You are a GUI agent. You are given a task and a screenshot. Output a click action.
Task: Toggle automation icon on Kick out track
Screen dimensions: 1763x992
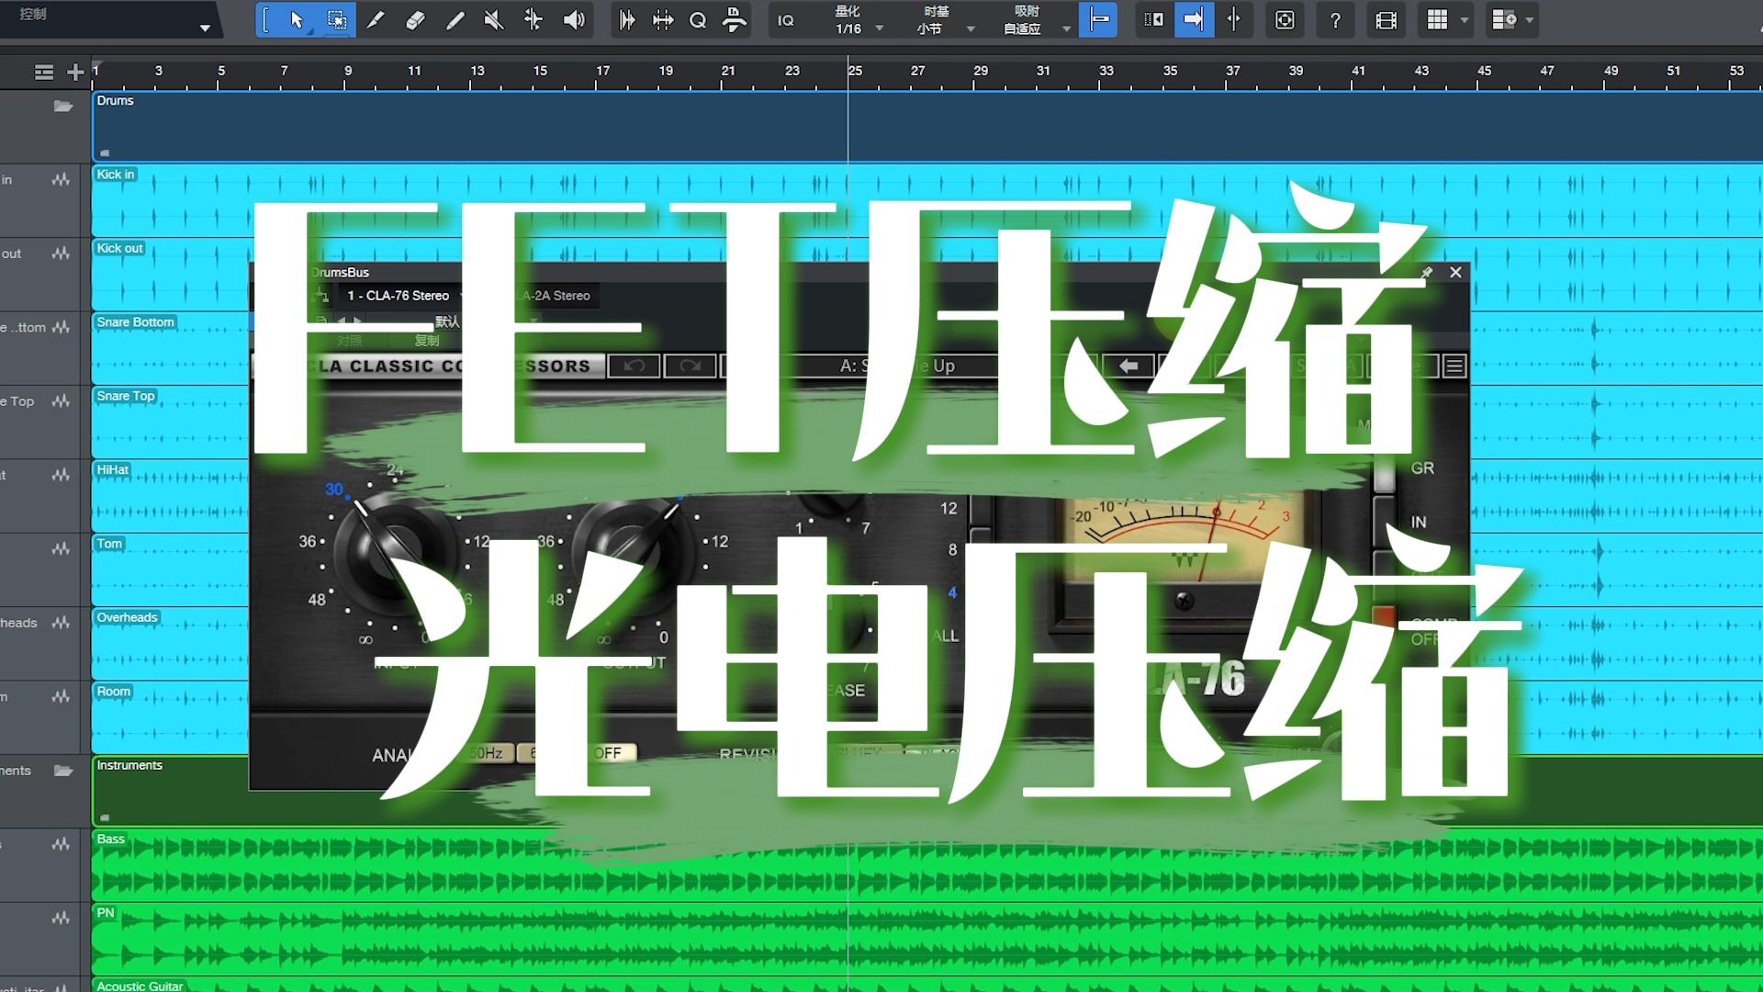click(61, 254)
